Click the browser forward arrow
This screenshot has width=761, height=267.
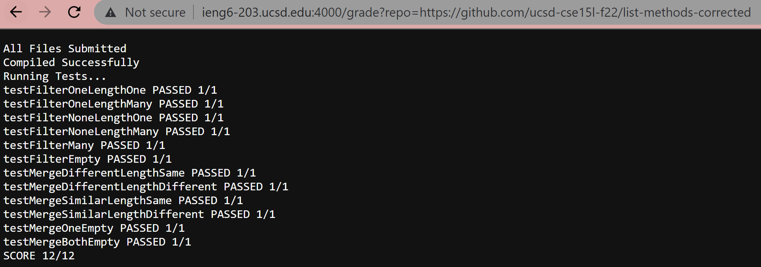pos(45,12)
